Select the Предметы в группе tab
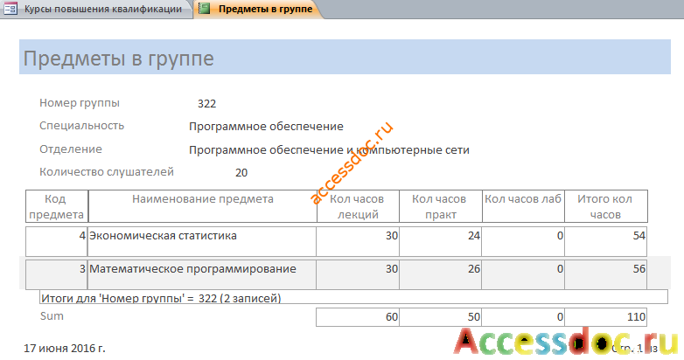The width and height of the screenshot is (684, 360). tap(261, 9)
